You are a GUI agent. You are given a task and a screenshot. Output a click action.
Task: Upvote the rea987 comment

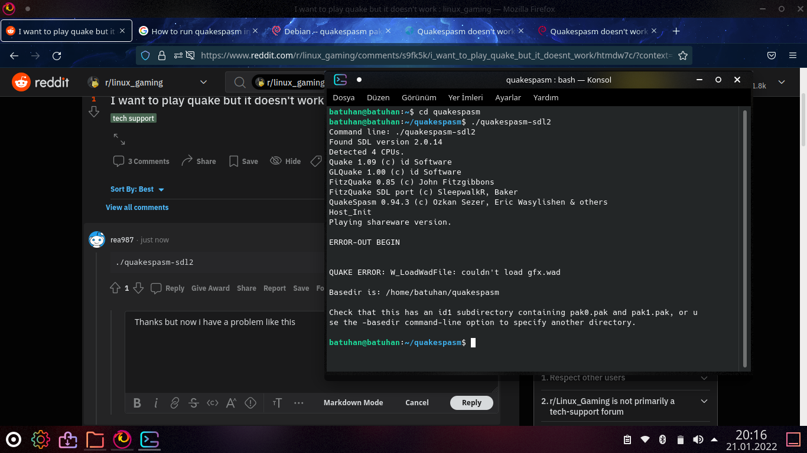(115, 288)
